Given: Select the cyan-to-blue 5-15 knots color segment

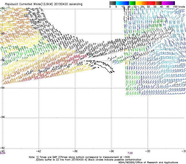Looking at the screenshot, I should point(122,3).
